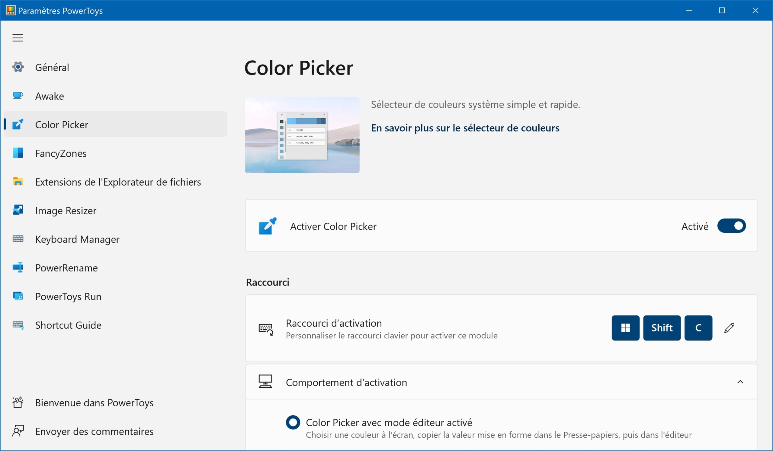The image size is (773, 451).
Task: Click the keyboard icon beside Raccourci d'activation
Action: point(266,329)
